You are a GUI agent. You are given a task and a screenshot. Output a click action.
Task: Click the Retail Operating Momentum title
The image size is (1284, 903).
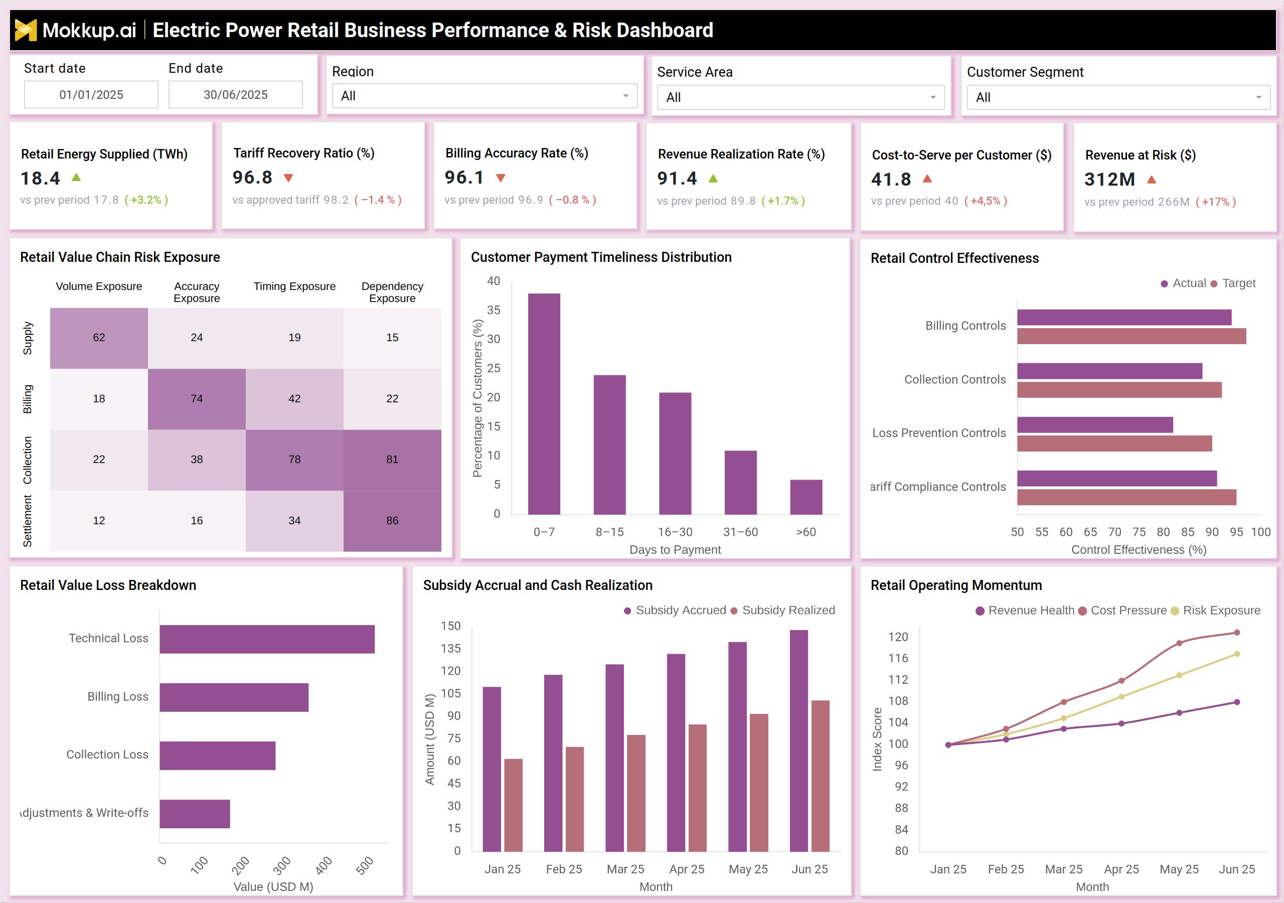[x=956, y=585]
